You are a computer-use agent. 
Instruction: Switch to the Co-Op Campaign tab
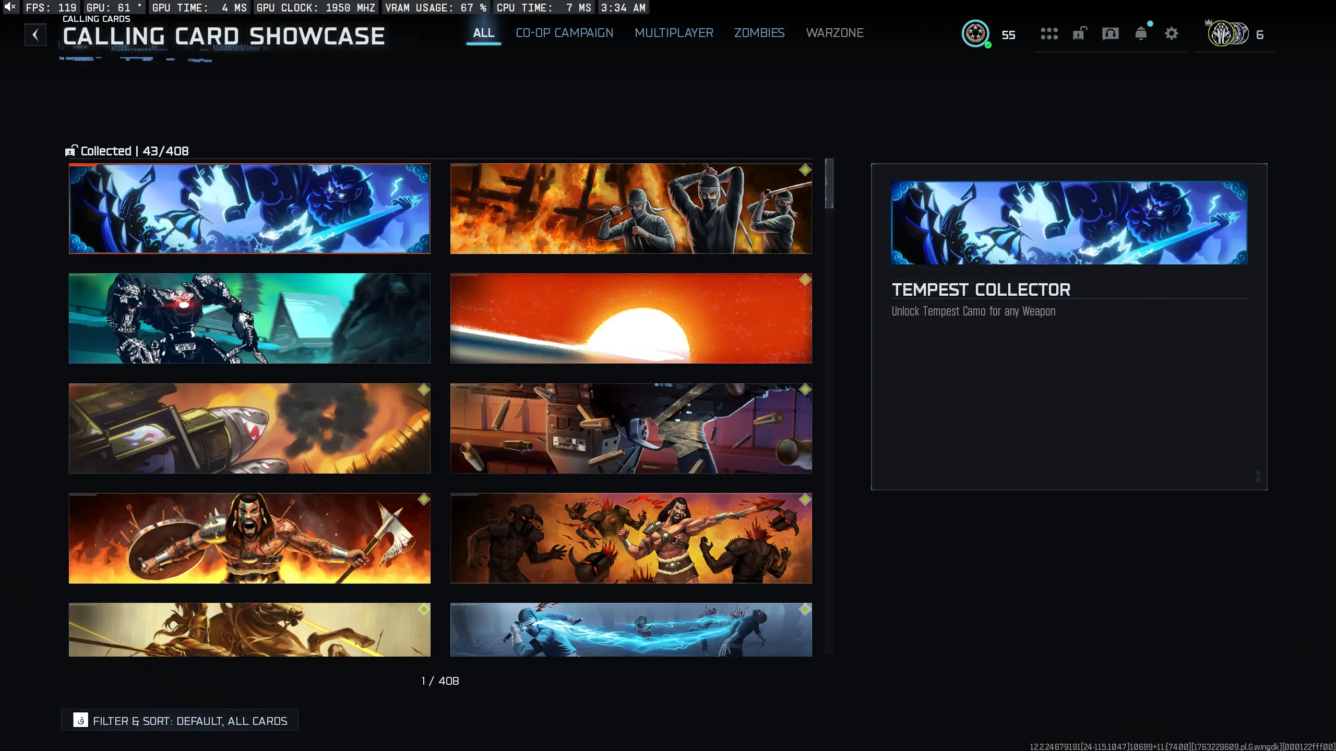pyautogui.click(x=564, y=33)
